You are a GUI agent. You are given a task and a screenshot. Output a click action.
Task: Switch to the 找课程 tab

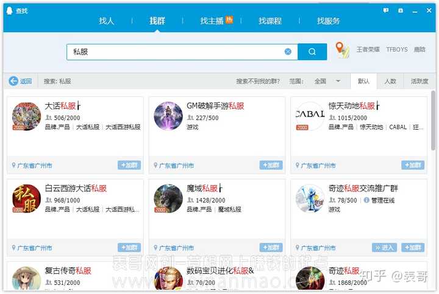coord(270,21)
